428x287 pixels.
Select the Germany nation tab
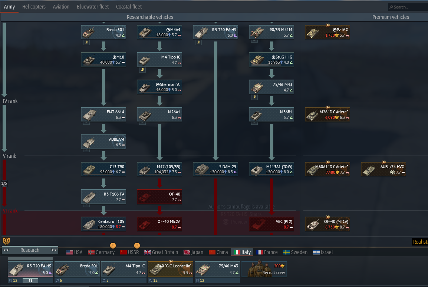[x=101, y=252]
